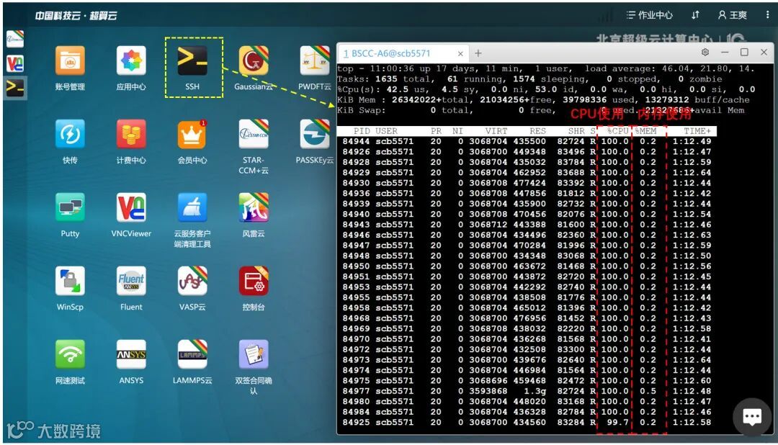The image size is (778, 445).
Task: Launch the VASP云 app
Action: 192,281
